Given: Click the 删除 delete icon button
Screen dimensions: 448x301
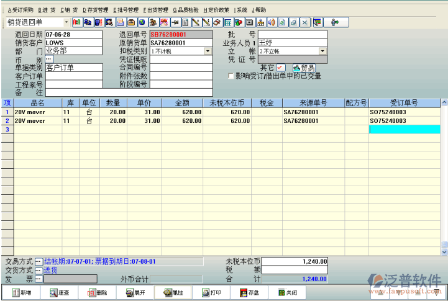Looking at the screenshot, I should point(96,292).
